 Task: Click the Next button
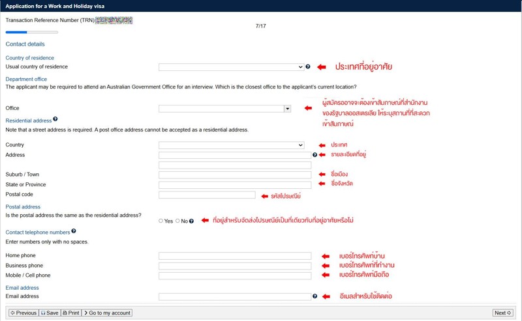click(502, 313)
